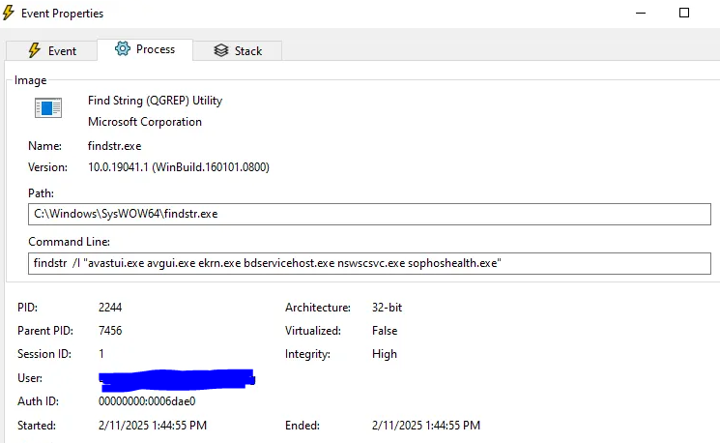
Task: Click the findstr.exe application image icon
Action: 48,108
